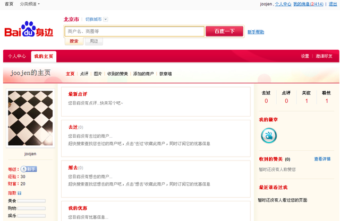
Task: Click the 设置 settings link in navbar
Action: (305, 56)
